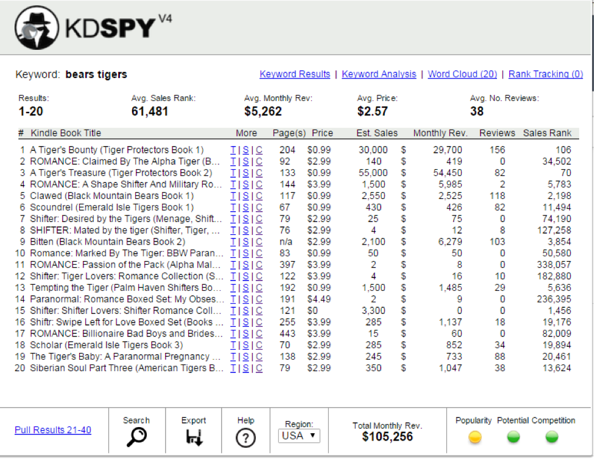Screen dimensions: 595x460
Task: Click the keyword text 'bears tigers'
Action: coord(96,74)
